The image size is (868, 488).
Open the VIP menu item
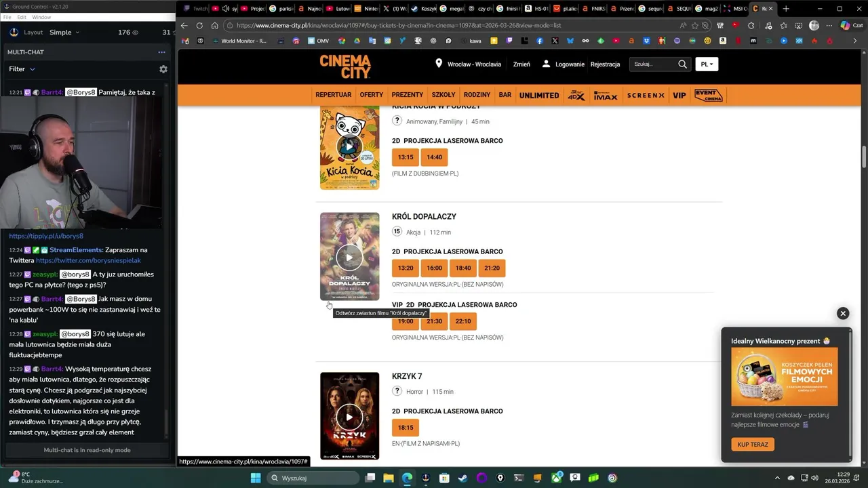tap(679, 96)
